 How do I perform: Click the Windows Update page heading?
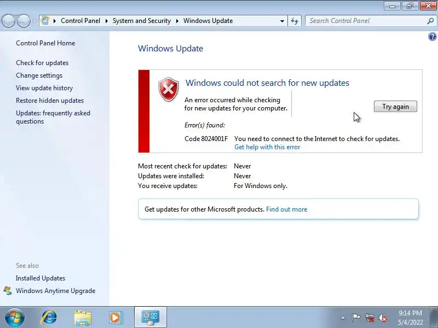(170, 49)
